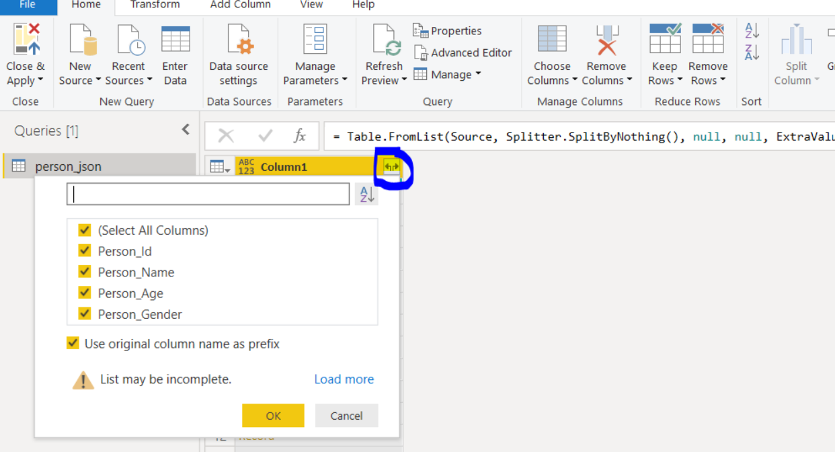Screen dimensions: 835x452
Task: Launch the Advanced Editor
Action: (x=463, y=52)
